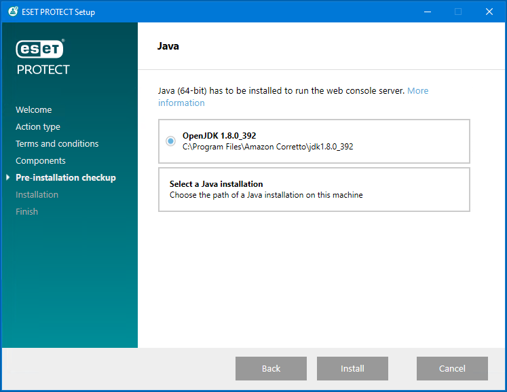Click the Install button
Image resolution: width=507 pixels, height=392 pixels.
(352, 368)
